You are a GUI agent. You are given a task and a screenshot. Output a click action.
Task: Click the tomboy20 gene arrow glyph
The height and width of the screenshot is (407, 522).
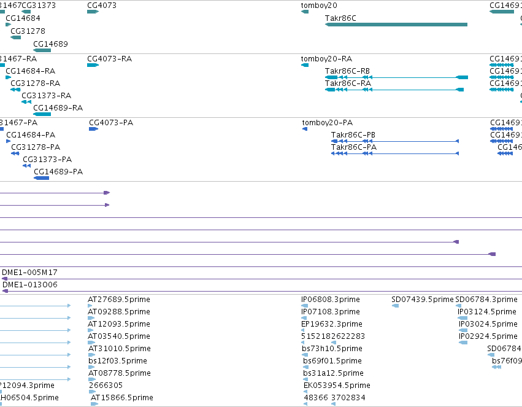point(305,12)
